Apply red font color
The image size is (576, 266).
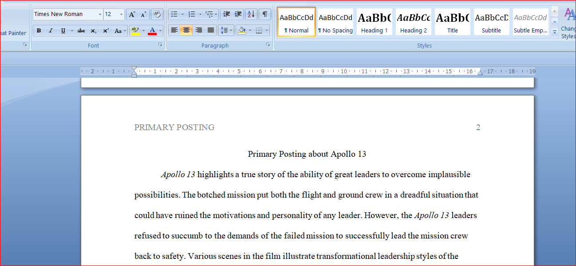pyautogui.click(x=152, y=31)
